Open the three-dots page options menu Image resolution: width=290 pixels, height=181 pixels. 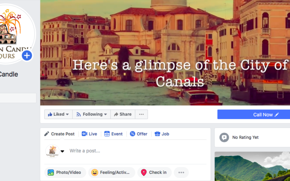(142, 114)
